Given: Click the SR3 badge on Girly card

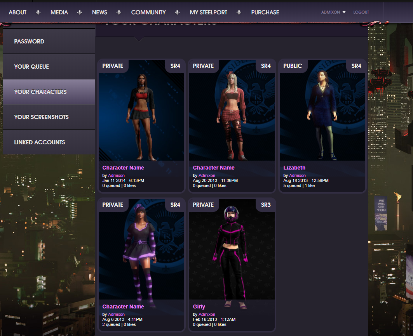Looking at the screenshot, I should pos(265,205).
